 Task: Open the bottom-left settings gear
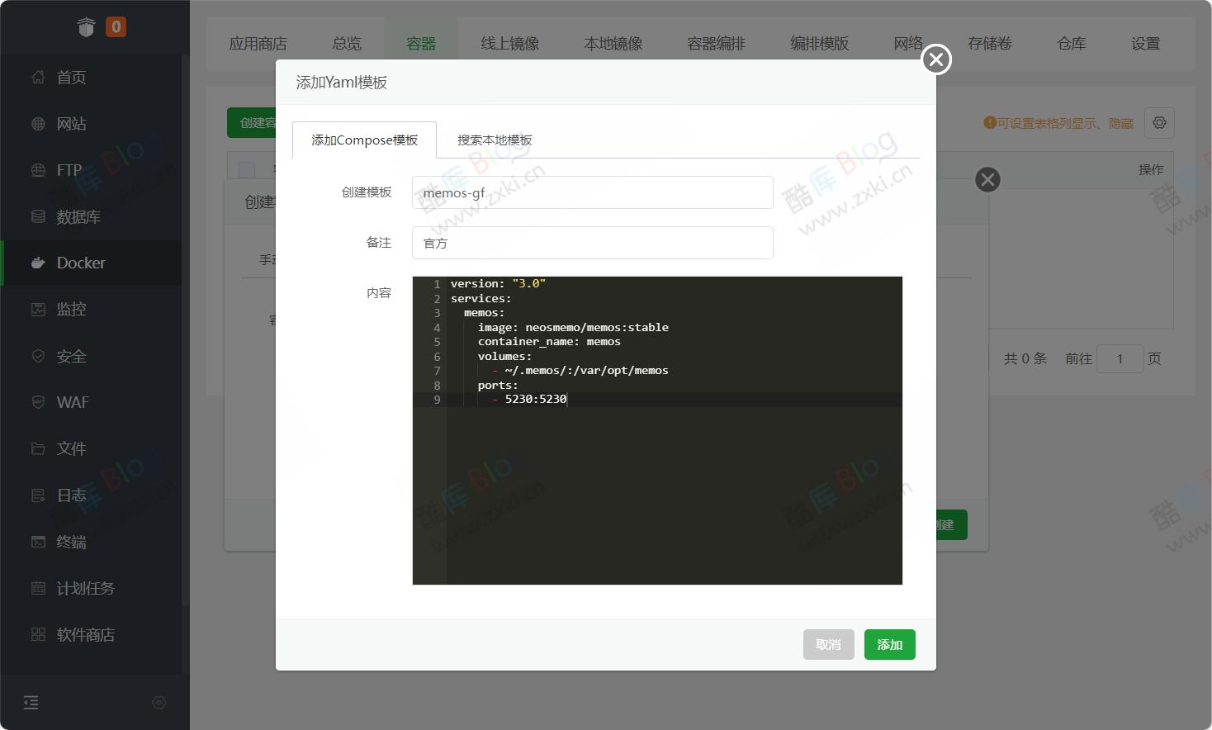159,702
